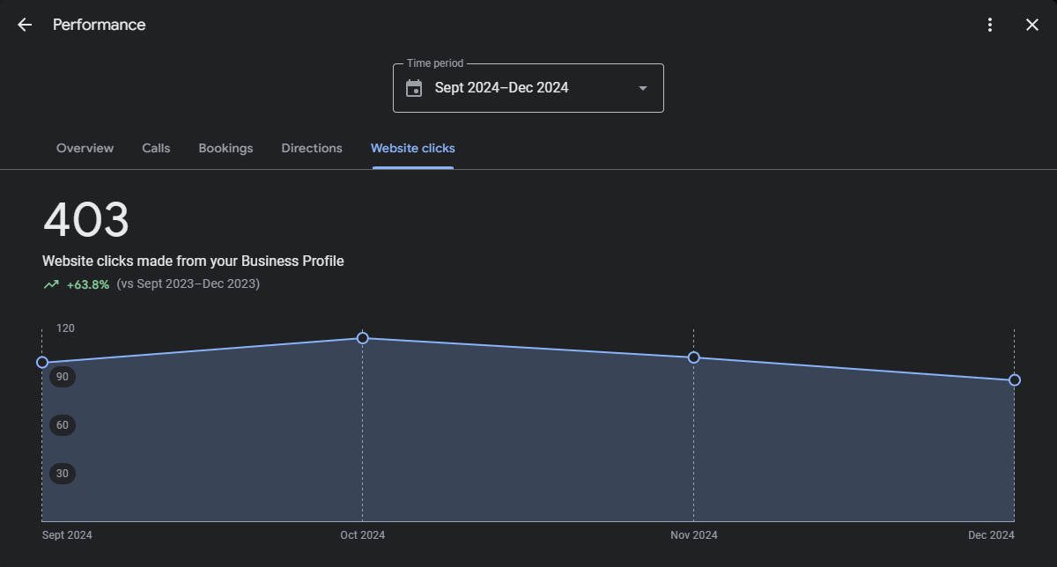1057x567 pixels.
Task: View the Bookings tab
Action: (225, 148)
